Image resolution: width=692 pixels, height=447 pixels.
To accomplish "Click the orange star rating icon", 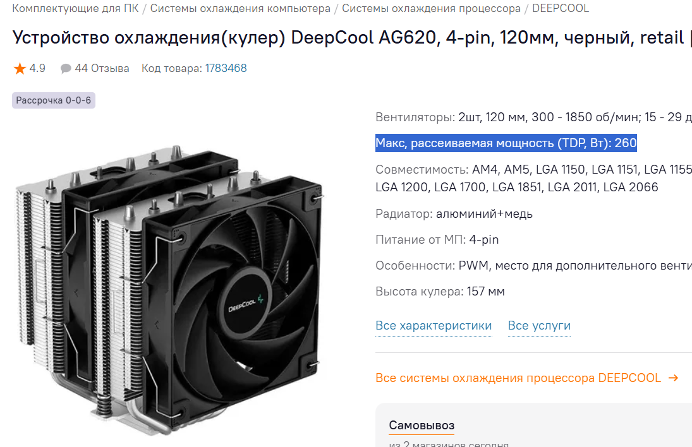I will pos(20,68).
